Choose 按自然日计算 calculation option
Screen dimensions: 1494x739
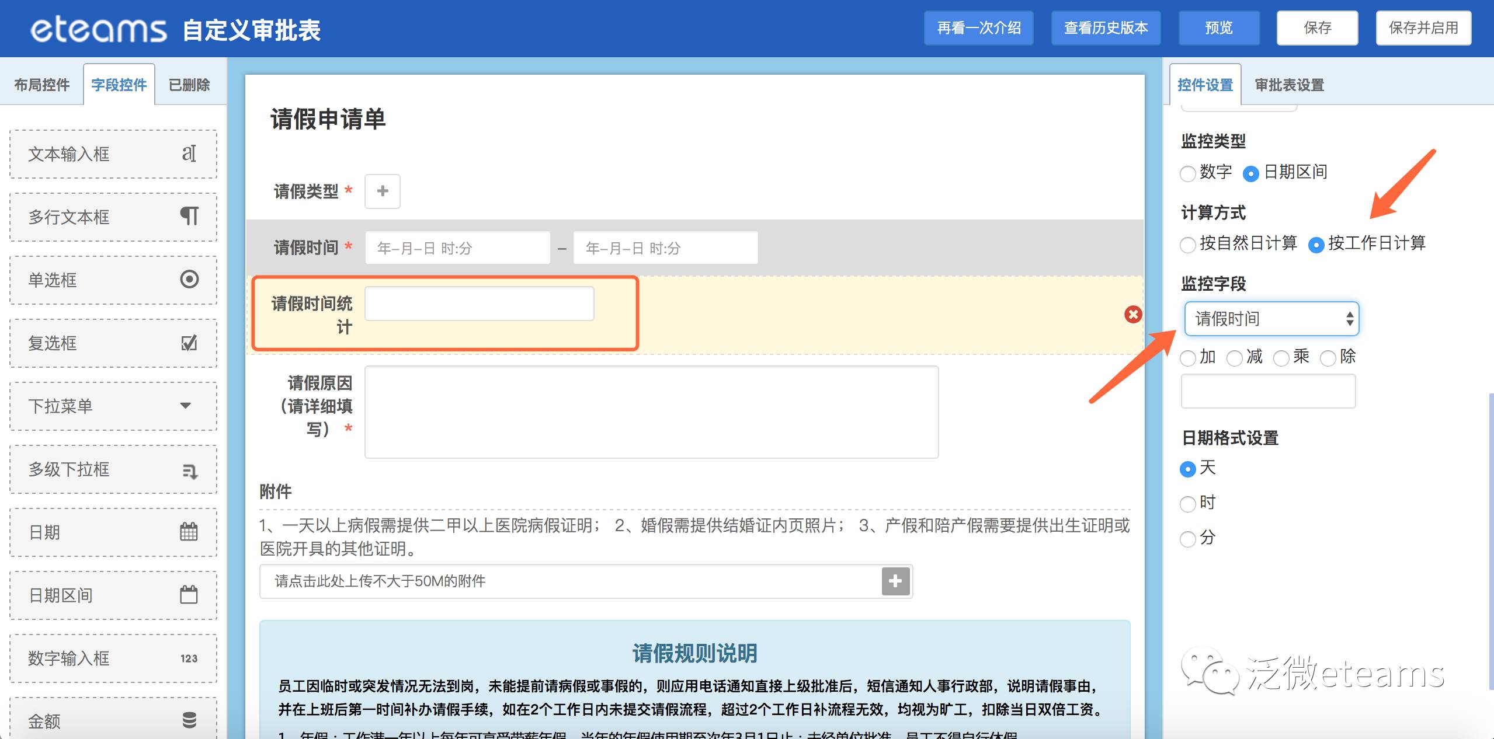1187,245
